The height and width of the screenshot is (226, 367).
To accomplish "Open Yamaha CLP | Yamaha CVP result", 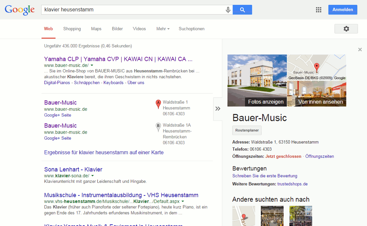I will [118, 59].
